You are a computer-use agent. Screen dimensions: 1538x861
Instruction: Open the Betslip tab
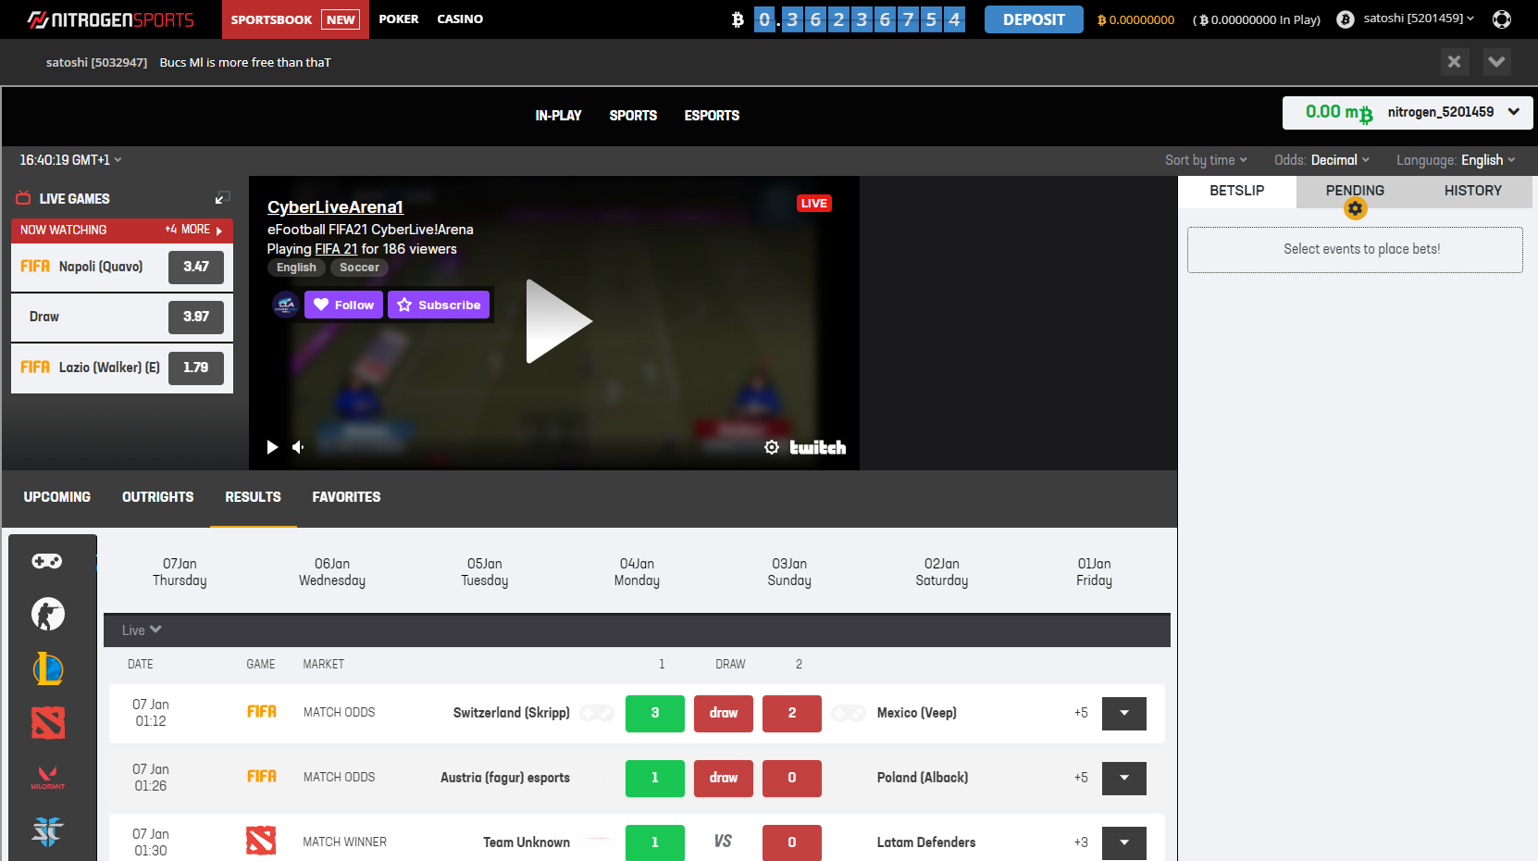click(x=1237, y=191)
